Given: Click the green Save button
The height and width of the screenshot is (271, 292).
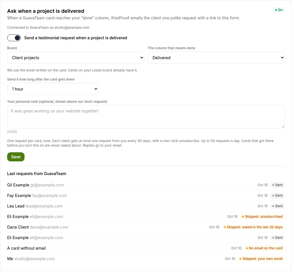Looking at the screenshot, I should 16,157.
